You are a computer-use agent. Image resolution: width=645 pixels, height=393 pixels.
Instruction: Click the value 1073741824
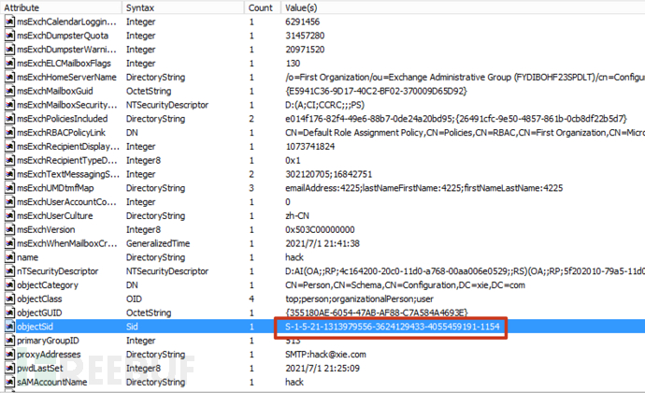coord(310,146)
